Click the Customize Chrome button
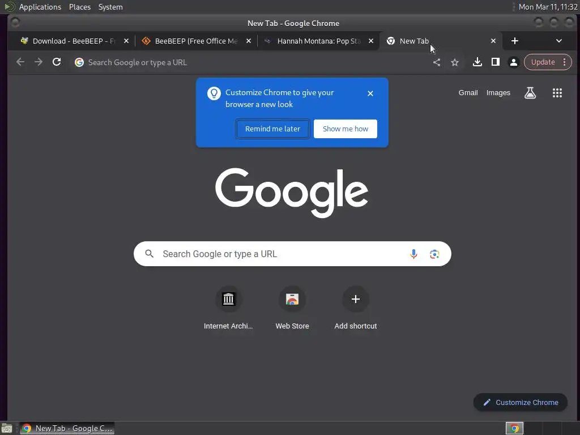This screenshot has height=435, width=580. click(521, 403)
